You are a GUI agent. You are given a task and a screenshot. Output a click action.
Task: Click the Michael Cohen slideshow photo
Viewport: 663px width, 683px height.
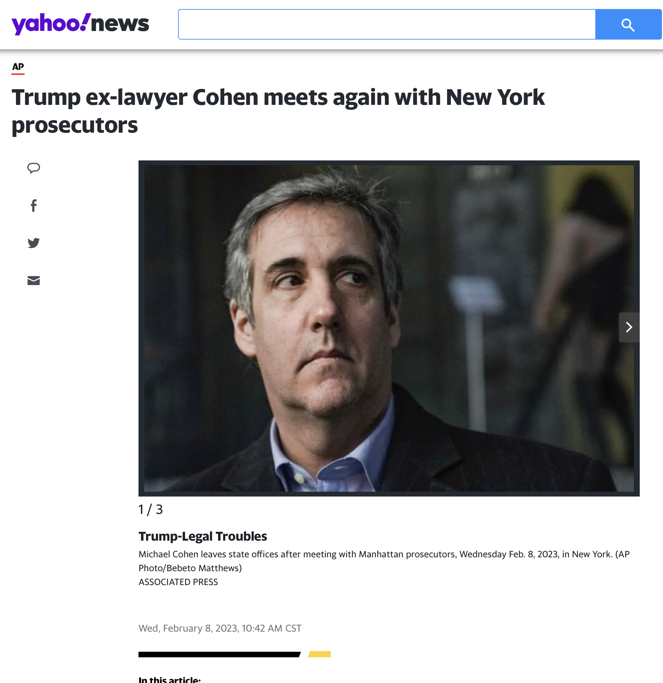389,328
